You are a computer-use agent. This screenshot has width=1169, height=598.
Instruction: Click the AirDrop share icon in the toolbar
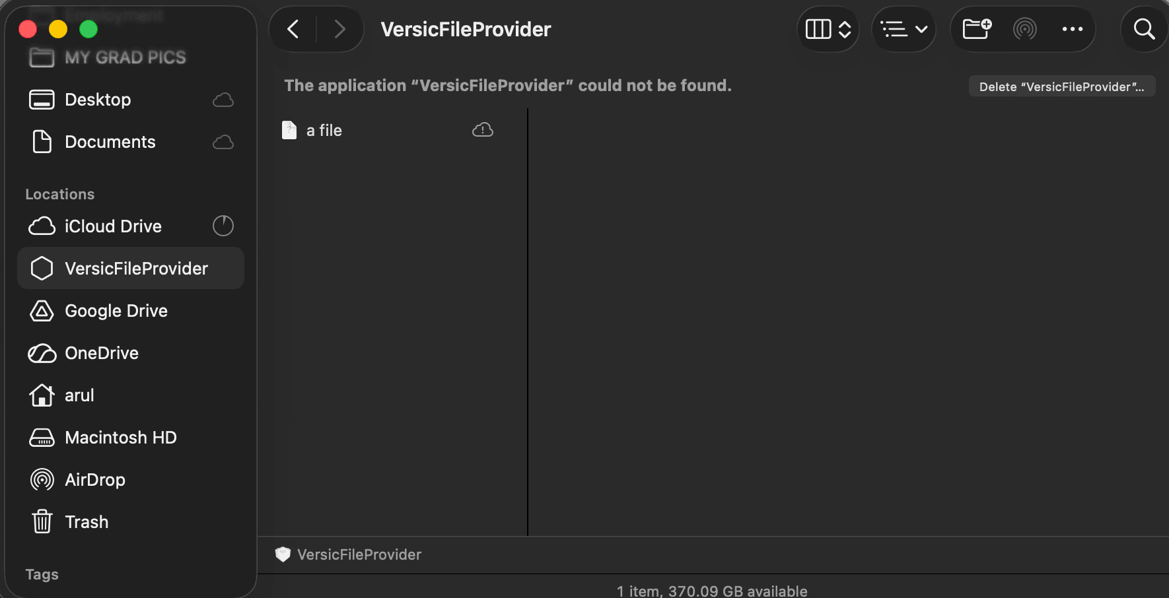(1024, 29)
